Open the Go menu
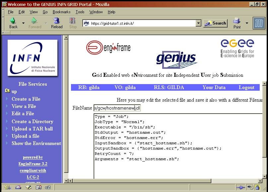The image size is (268, 192). click(45, 12)
